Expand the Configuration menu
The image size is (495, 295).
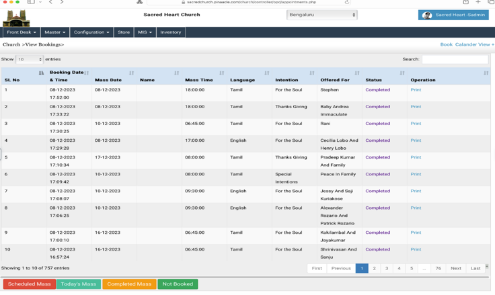pos(91,32)
